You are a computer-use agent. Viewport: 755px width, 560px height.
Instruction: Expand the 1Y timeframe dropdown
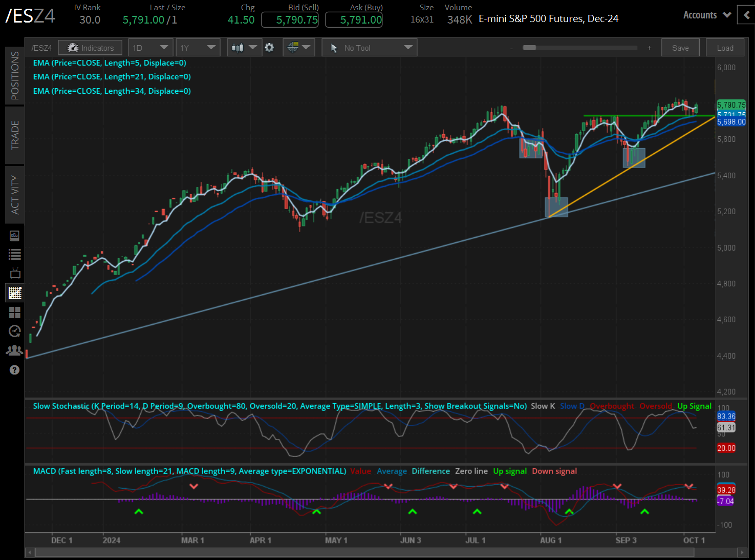point(198,47)
